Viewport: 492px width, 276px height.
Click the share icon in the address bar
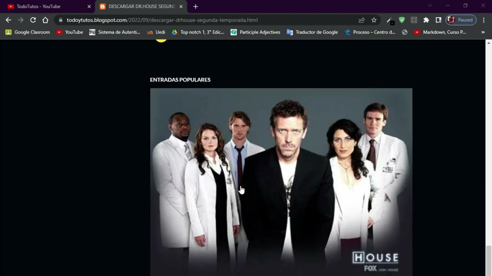[x=361, y=20]
